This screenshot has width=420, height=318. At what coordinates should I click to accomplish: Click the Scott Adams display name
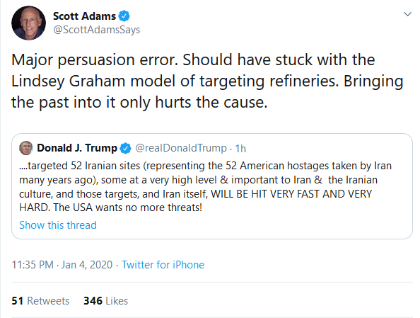coord(84,16)
